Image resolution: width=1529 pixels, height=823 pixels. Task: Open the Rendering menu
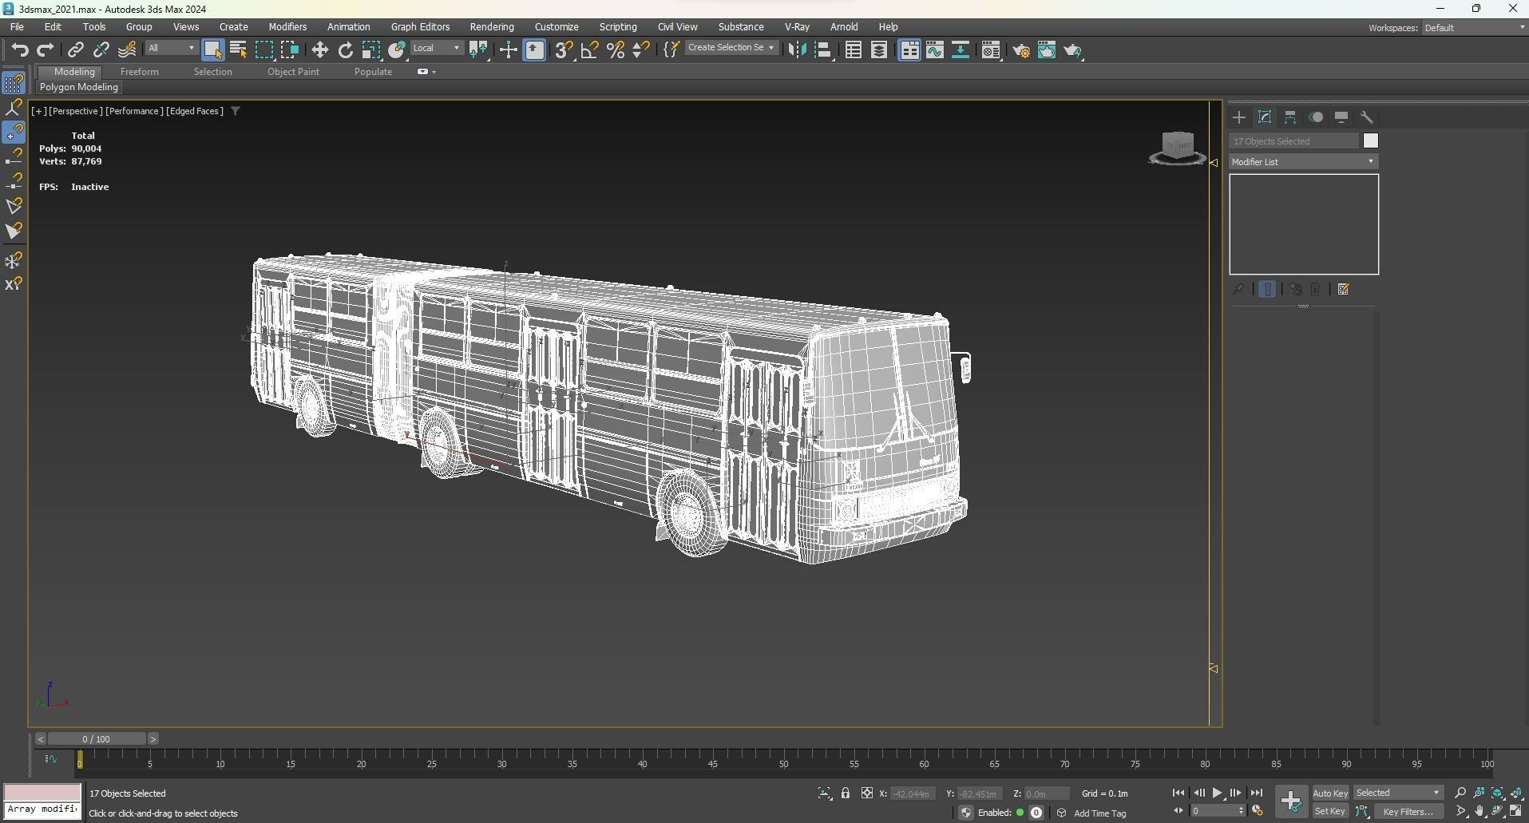click(492, 26)
